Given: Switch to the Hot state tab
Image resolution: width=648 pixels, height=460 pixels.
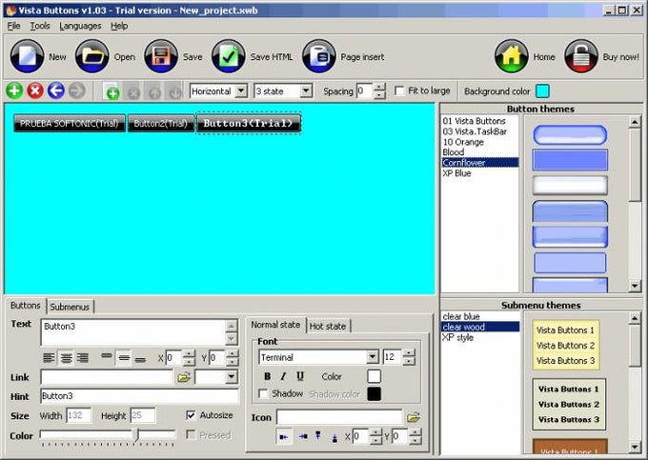Looking at the screenshot, I should pyautogui.click(x=328, y=327).
